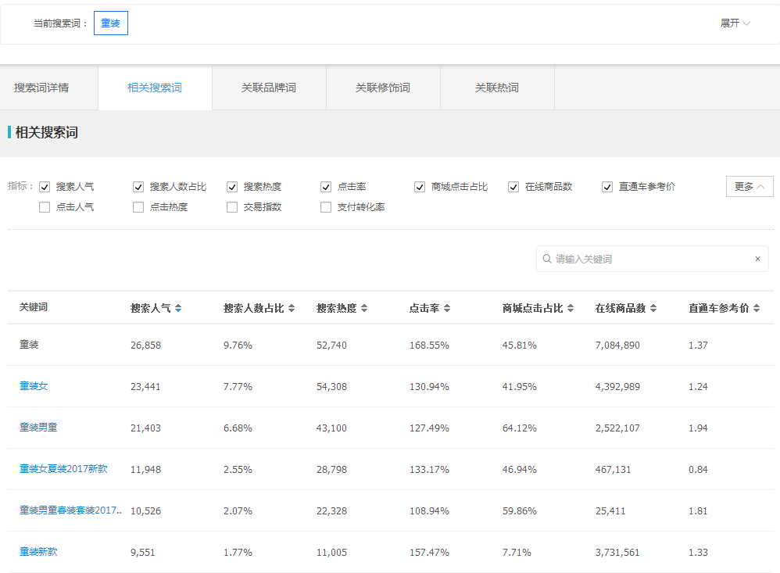Viewport: 780px width, 573px height.
Task: Select the 搜索热度 value 22,328
Action: pyautogui.click(x=332, y=510)
